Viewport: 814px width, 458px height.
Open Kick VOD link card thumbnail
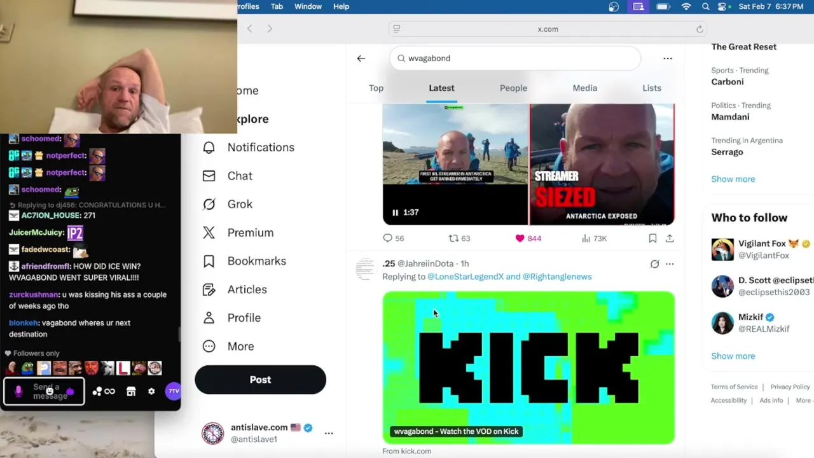click(x=528, y=368)
